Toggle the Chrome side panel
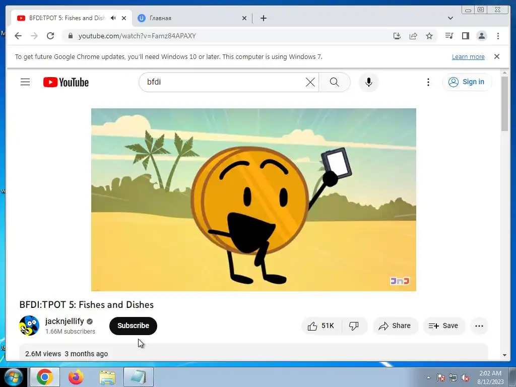 click(465, 36)
